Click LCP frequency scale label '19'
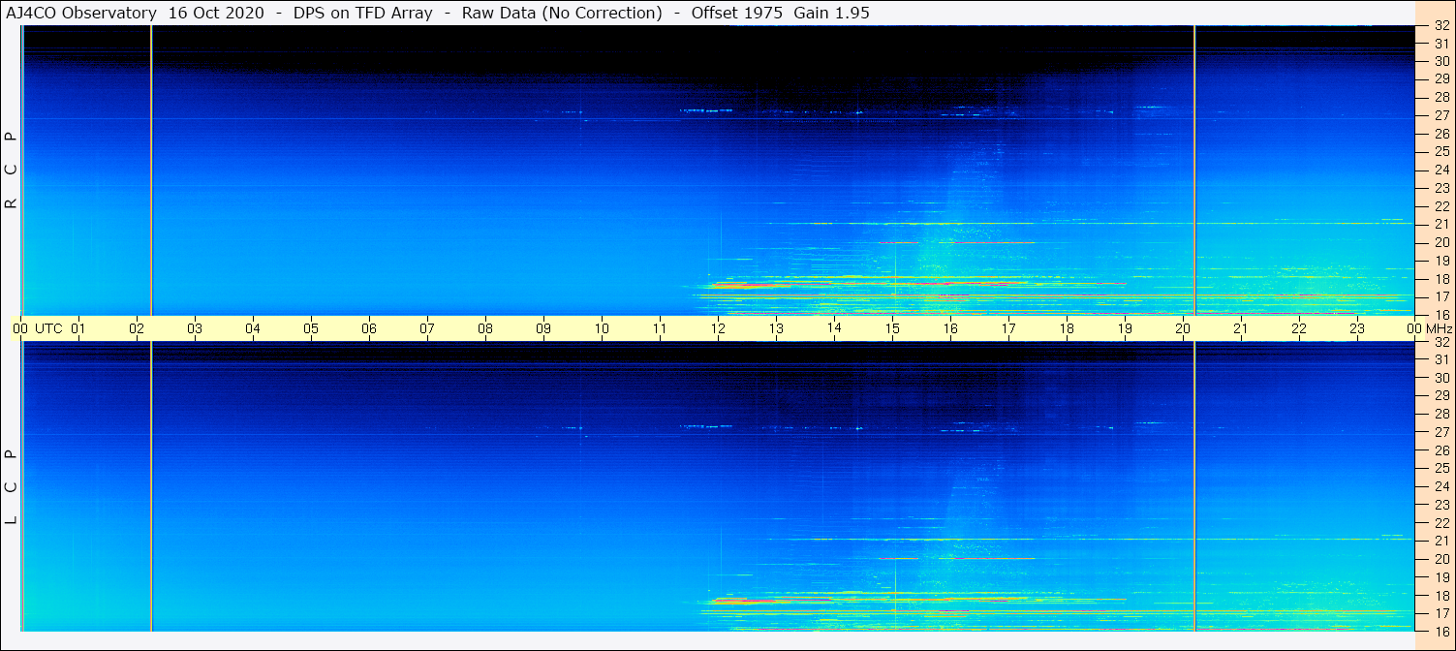Viewport: 1456px width, 651px height. click(x=1441, y=577)
